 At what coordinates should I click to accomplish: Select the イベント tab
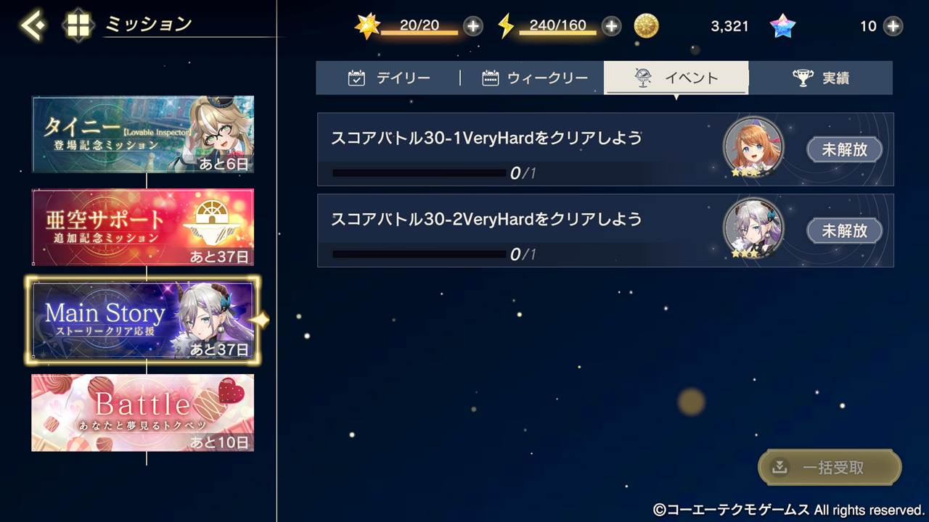(676, 78)
